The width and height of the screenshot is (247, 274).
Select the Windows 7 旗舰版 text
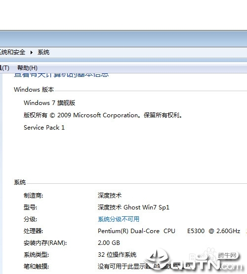49,103
